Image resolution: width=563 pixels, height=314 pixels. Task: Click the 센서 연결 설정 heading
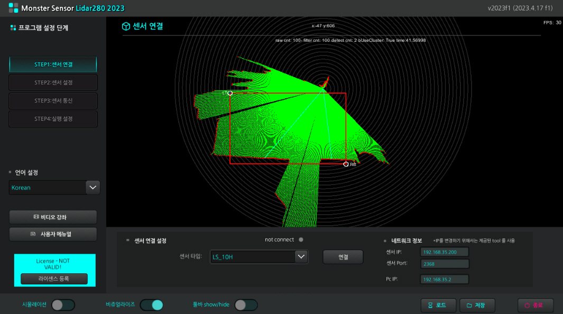click(x=150, y=241)
